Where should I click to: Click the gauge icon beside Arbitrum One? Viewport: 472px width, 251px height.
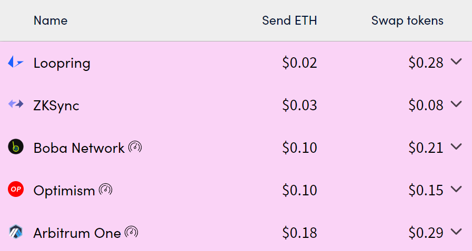pyautogui.click(x=132, y=232)
